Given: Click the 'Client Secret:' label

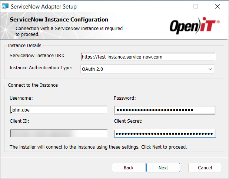Looking at the screenshot, I should (128, 121).
